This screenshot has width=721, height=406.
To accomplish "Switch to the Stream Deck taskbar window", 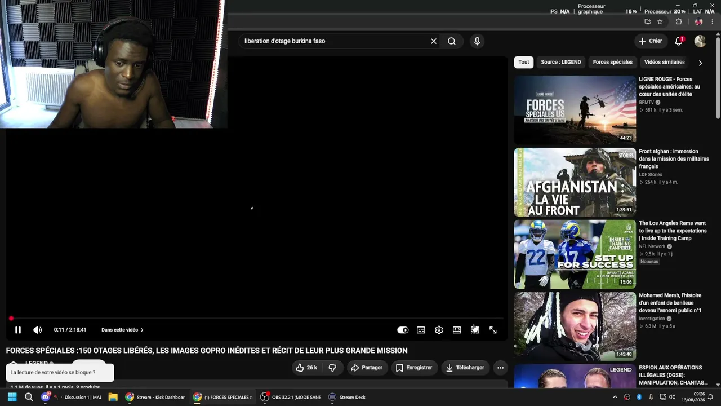I will (x=347, y=397).
